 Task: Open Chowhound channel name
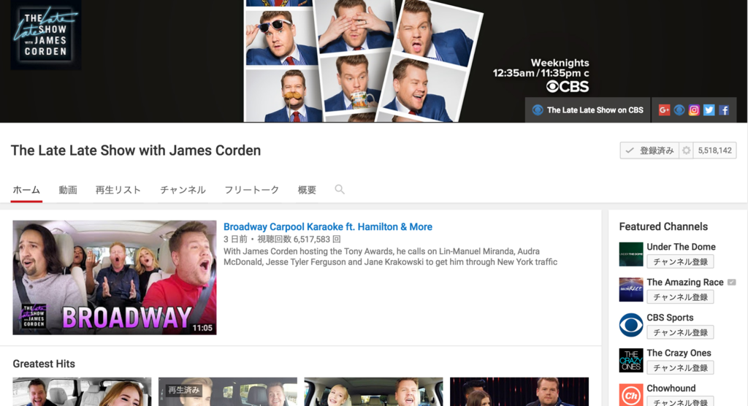click(671, 388)
